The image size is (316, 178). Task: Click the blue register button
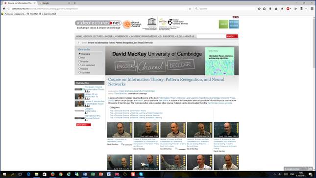[234, 24]
